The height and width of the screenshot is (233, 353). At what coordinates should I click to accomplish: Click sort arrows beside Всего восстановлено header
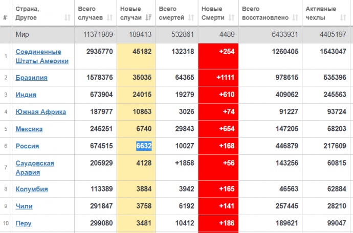point(295,18)
